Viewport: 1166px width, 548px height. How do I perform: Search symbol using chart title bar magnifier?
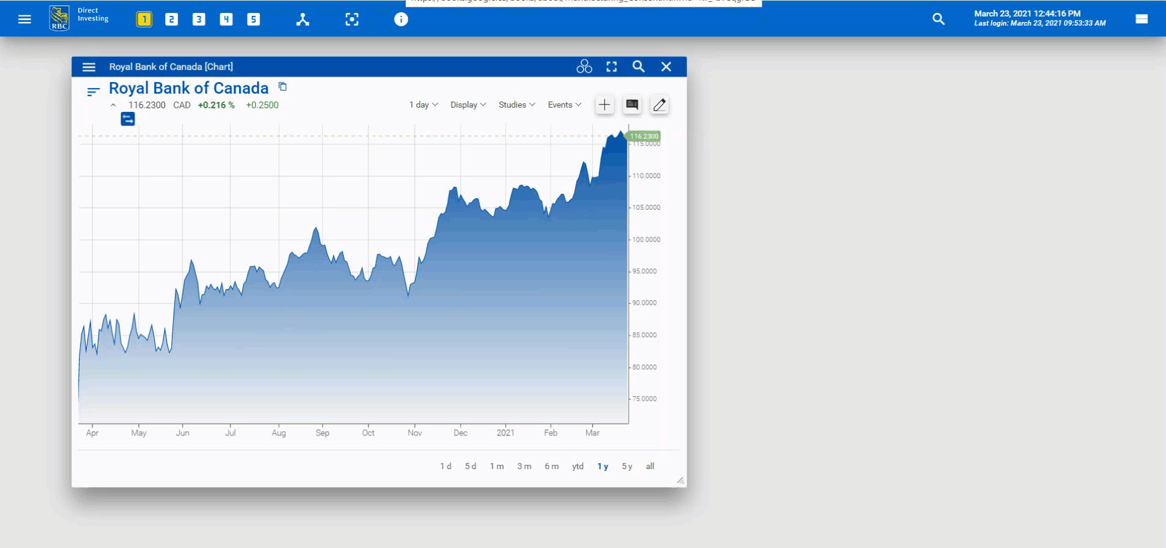pyautogui.click(x=639, y=67)
